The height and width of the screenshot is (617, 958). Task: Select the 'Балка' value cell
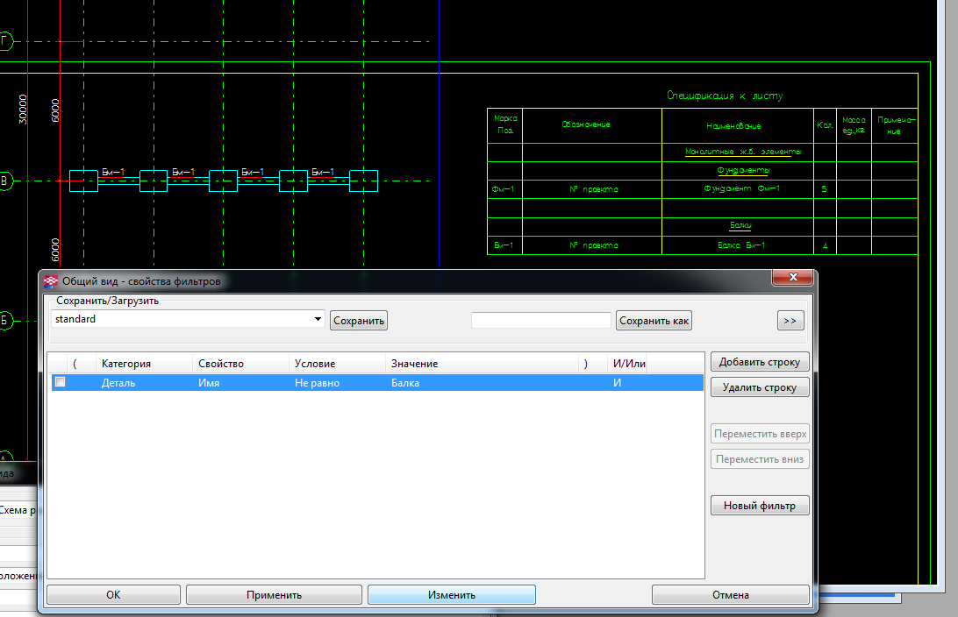click(x=405, y=383)
